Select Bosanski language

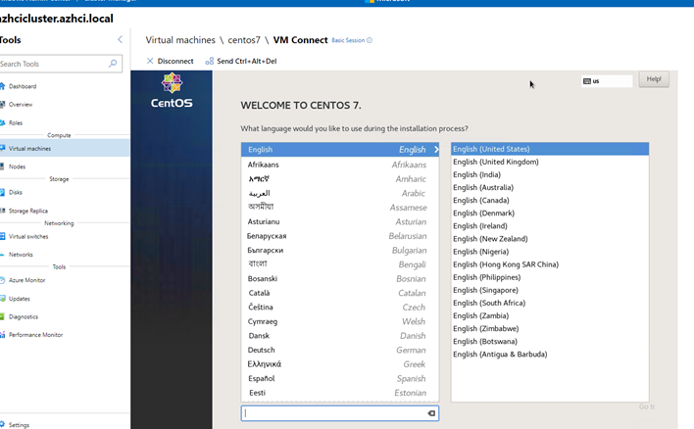coord(340,278)
